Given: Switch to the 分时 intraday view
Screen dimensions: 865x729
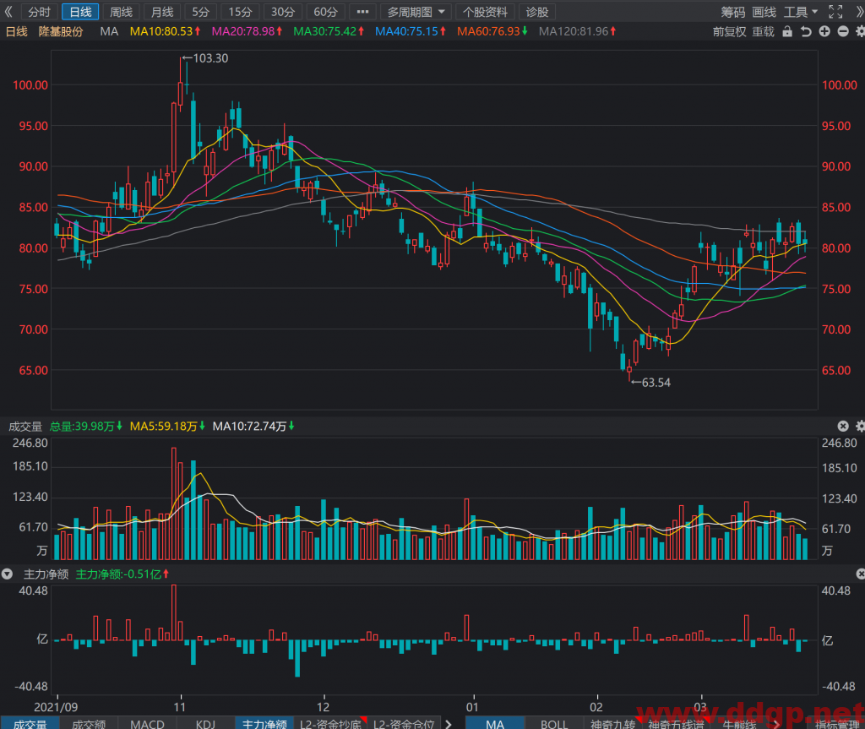Looking at the screenshot, I should click(x=39, y=12).
